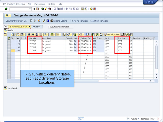Viewport: 163px width, 122px height.
Task: Click the red Cancel icon
Action: tap(50, 9)
